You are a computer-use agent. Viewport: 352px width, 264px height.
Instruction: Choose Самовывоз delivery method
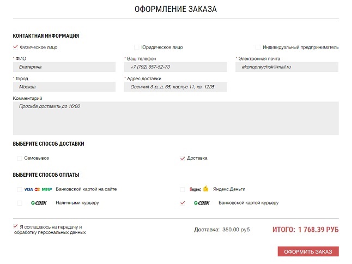[x=20, y=158]
